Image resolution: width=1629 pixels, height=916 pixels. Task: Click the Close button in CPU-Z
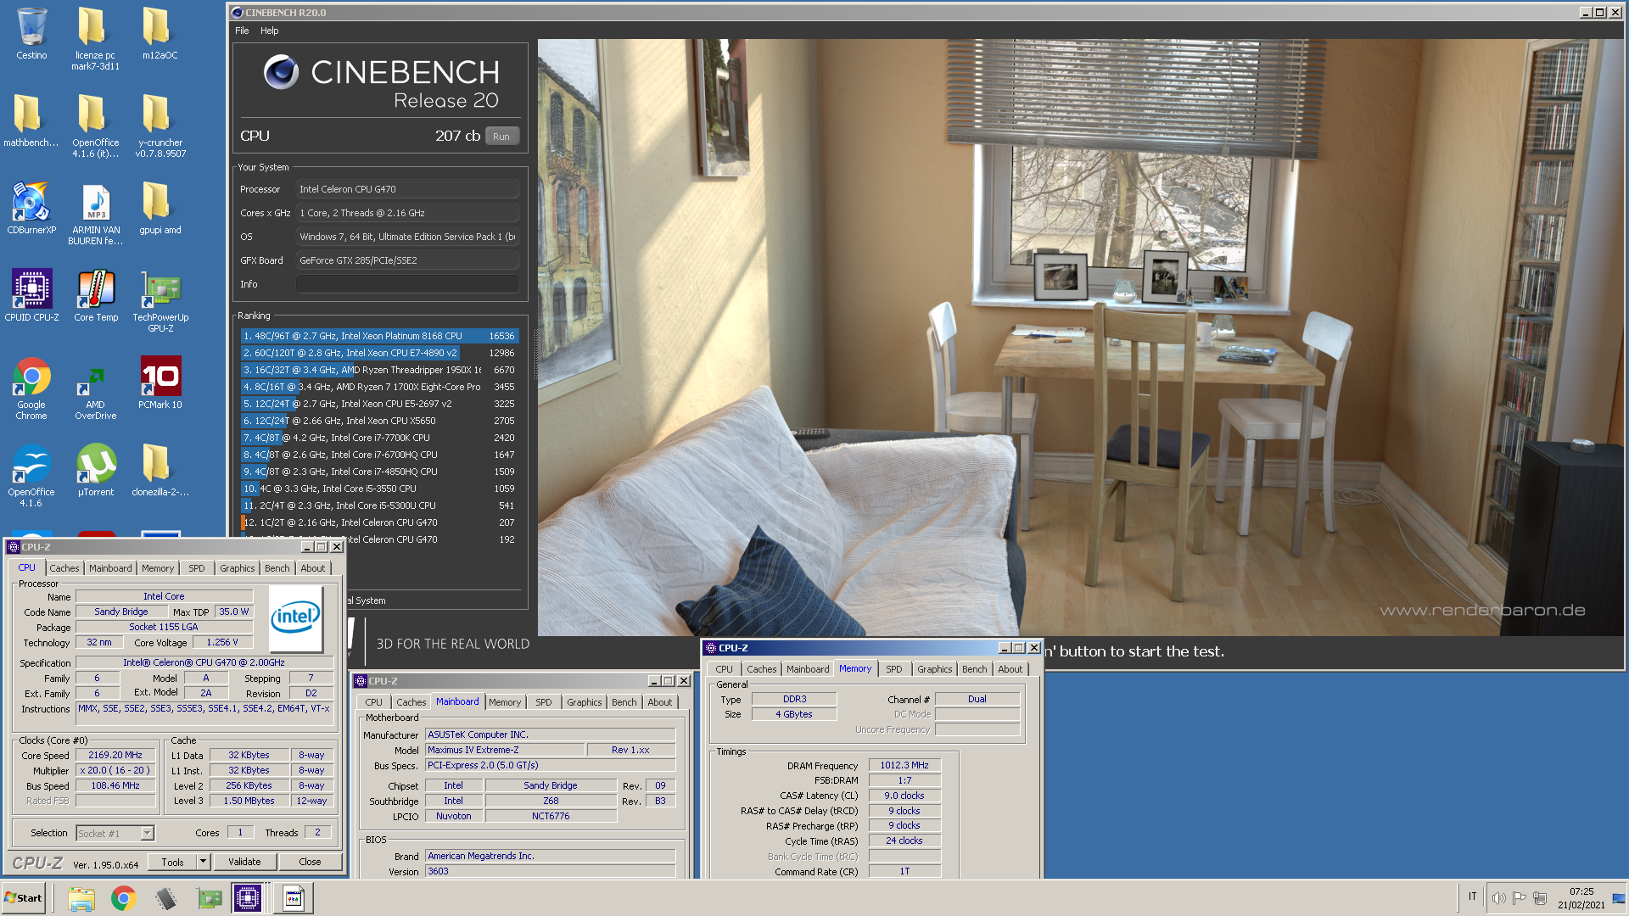310,862
